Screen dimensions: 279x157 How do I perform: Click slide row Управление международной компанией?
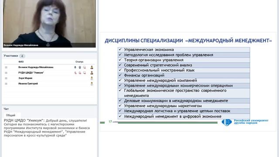pos(184,80)
